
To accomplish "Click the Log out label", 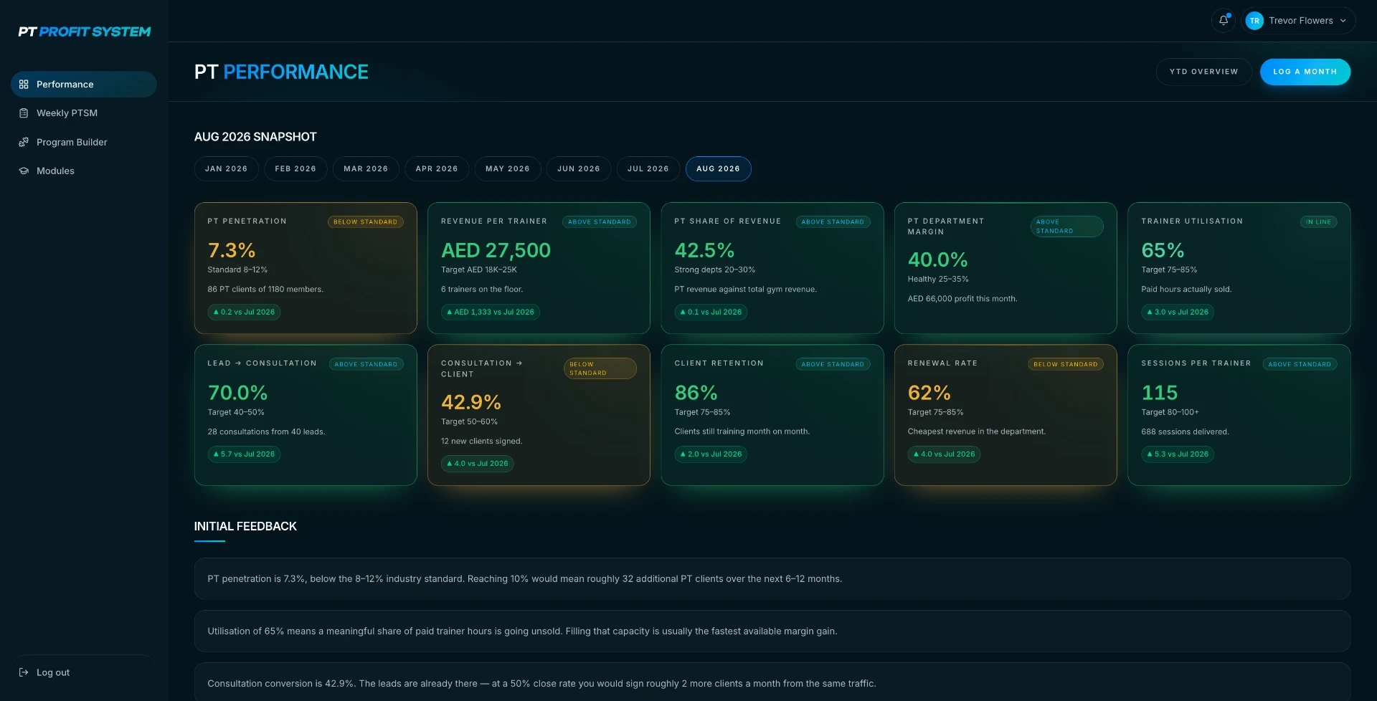I will coord(53,672).
